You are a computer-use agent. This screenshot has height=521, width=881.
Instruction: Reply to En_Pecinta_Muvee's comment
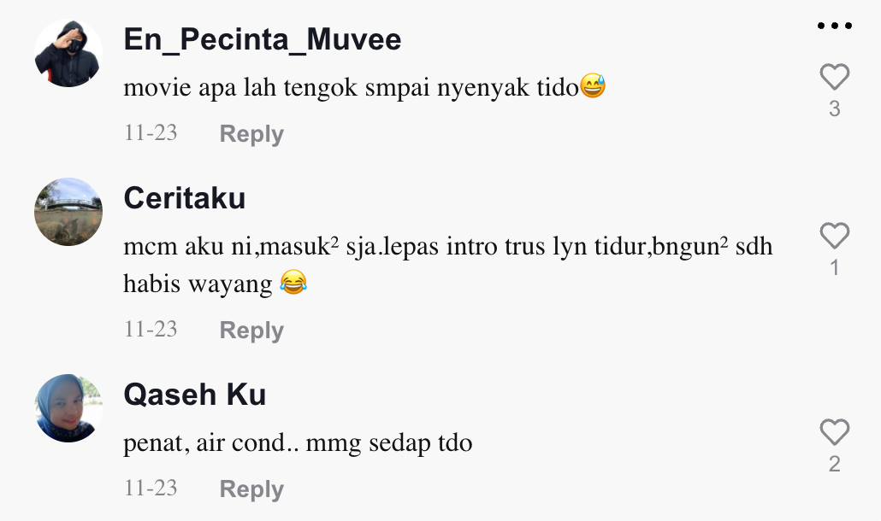(x=251, y=134)
